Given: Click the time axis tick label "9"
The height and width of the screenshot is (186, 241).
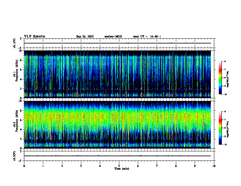Looking at the screenshot, I should click(x=195, y=166).
